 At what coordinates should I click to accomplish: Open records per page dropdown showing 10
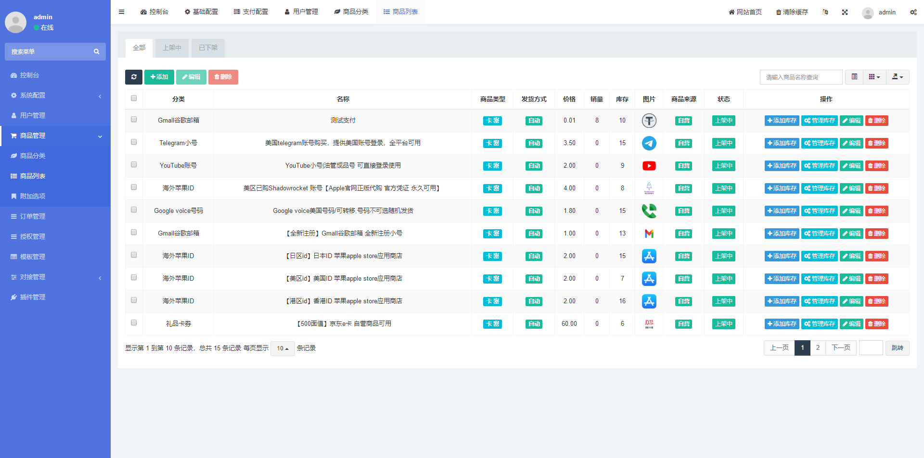(x=282, y=348)
